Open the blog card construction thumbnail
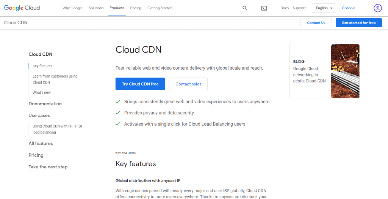 tap(345, 71)
